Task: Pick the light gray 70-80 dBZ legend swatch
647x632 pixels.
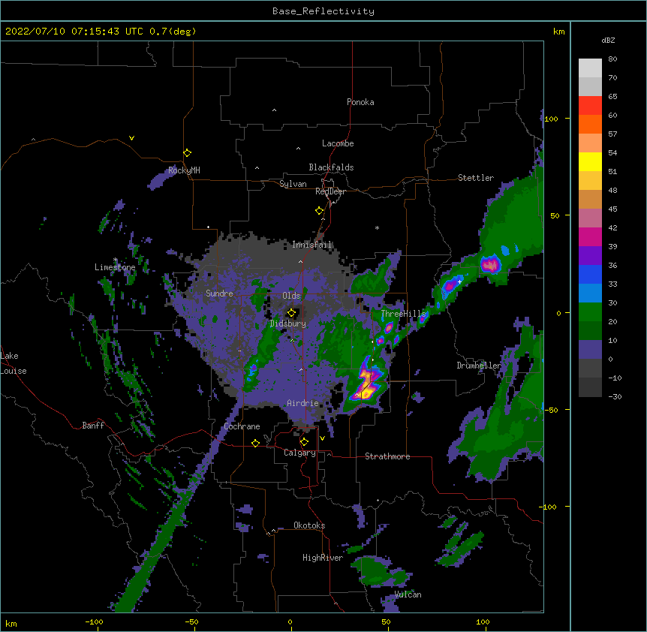Action: tap(590, 68)
